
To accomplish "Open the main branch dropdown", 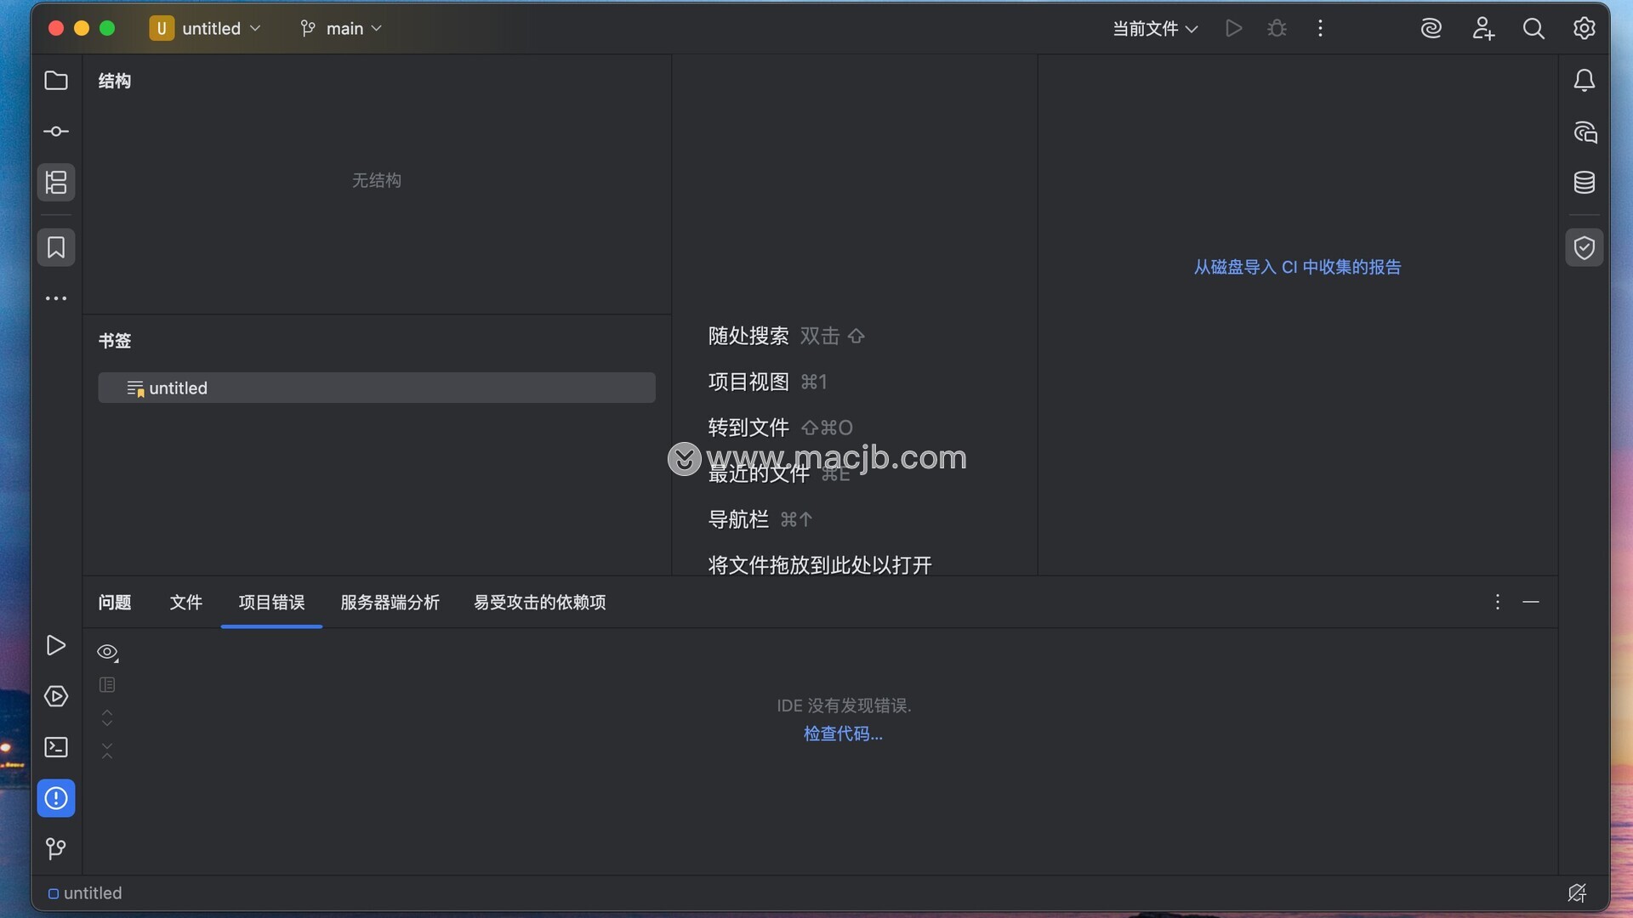I will (x=343, y=28).
